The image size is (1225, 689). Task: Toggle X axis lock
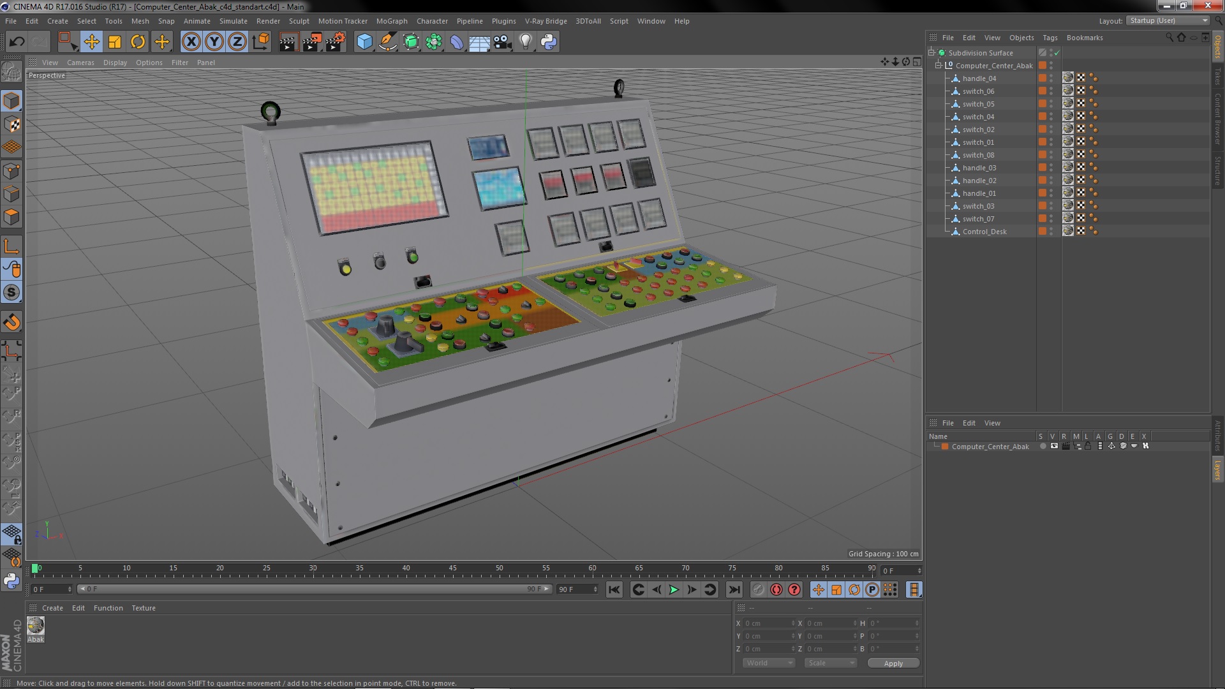tap(191, 42)
